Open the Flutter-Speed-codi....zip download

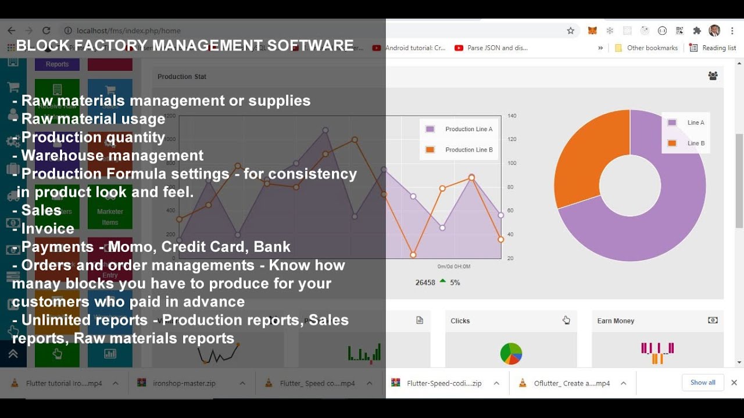point(437,383)
